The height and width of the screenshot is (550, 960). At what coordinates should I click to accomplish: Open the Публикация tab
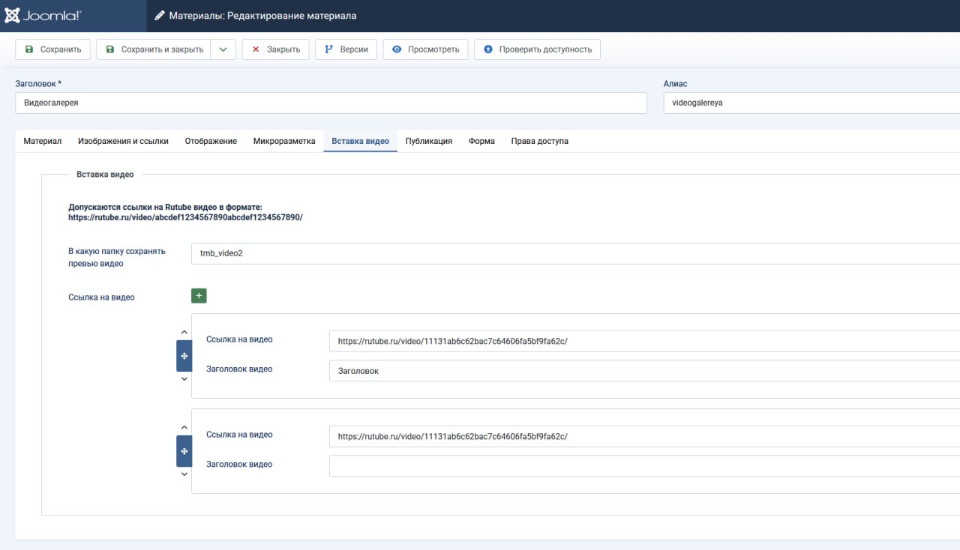click(x=428, y=141)
